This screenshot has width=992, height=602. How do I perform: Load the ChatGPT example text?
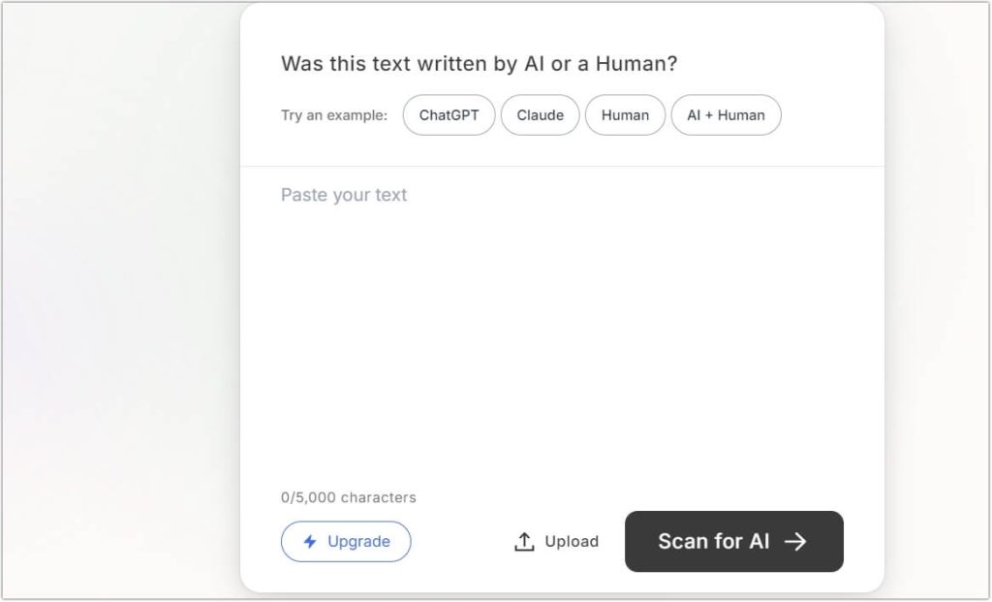pyautogui.click(x=449, y=115)
